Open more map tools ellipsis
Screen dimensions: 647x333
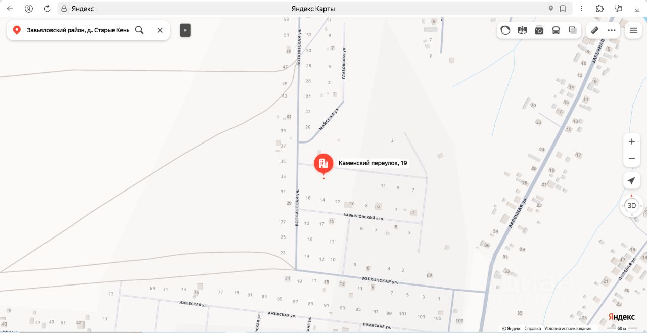pyautogui.click(x=612, y=30)
